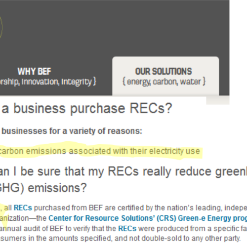Click the small light-gray box beneath OUR SOLUTIONS tab

click(218, 100)
